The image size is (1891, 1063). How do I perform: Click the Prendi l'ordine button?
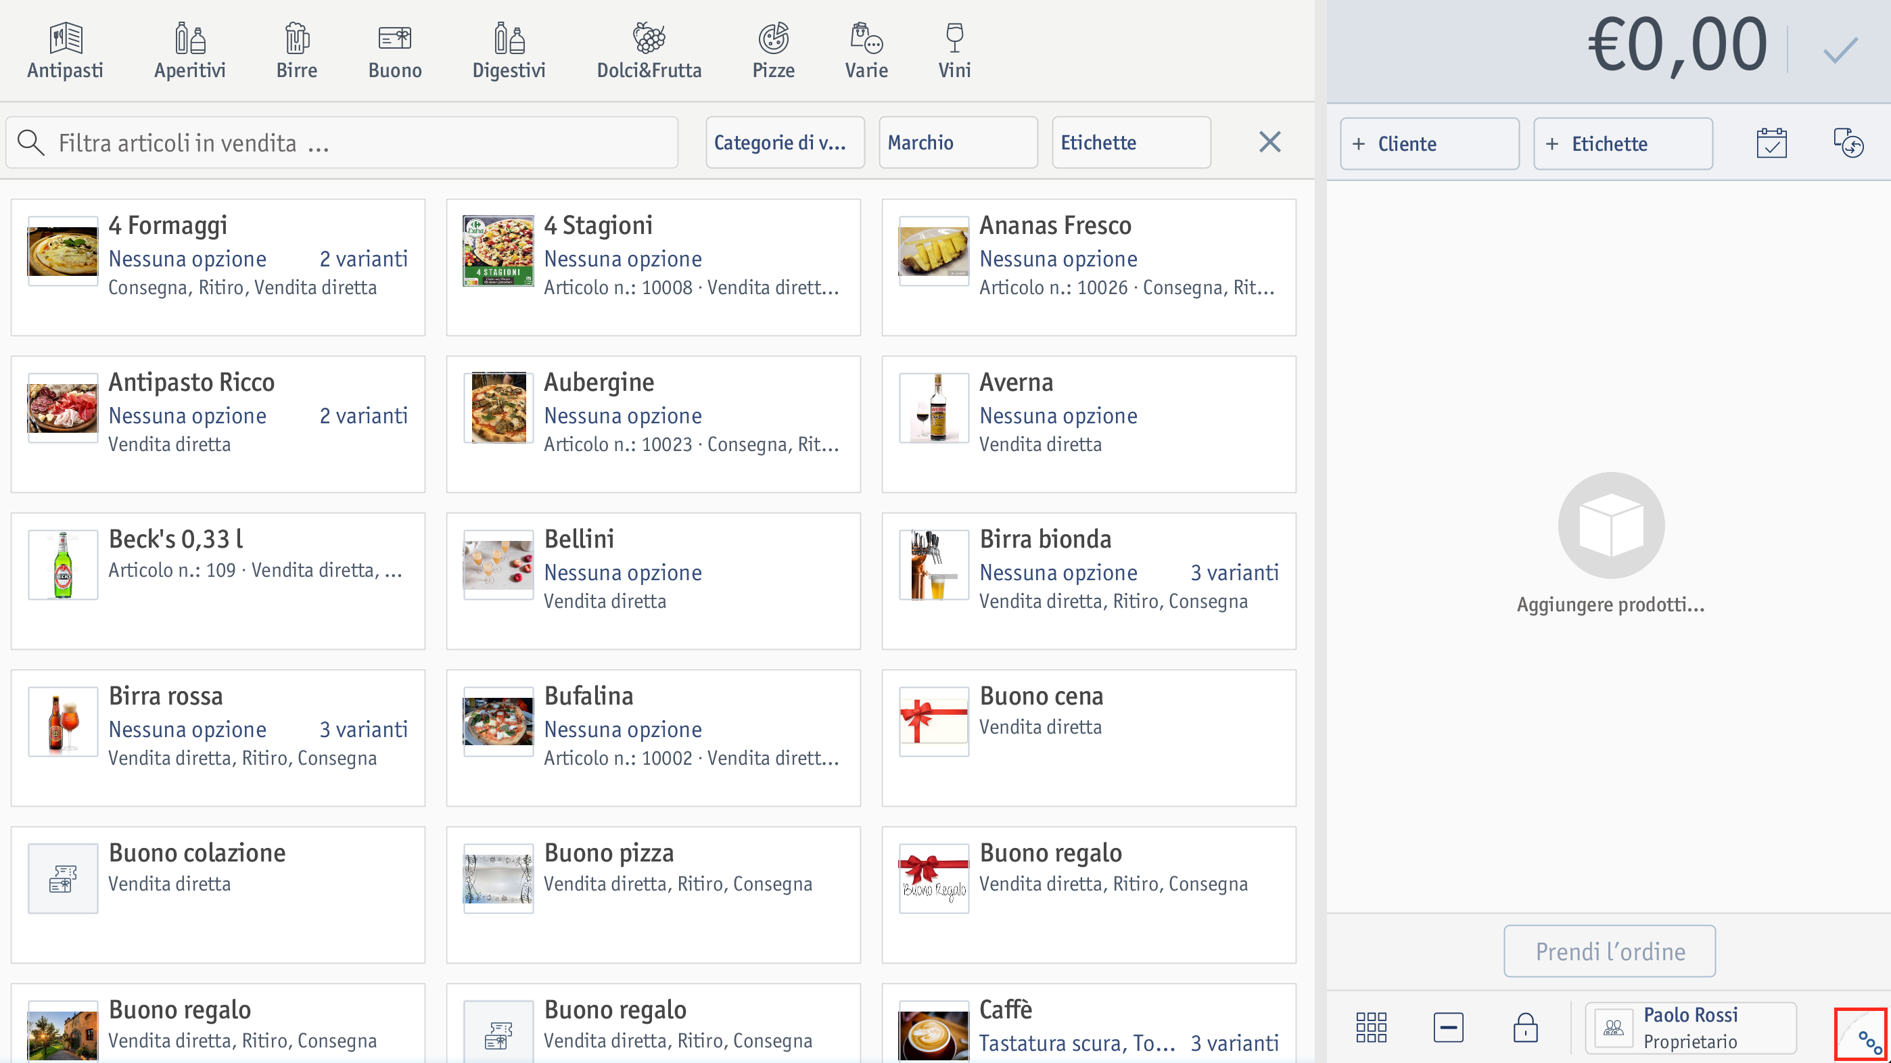point(1609,951)
